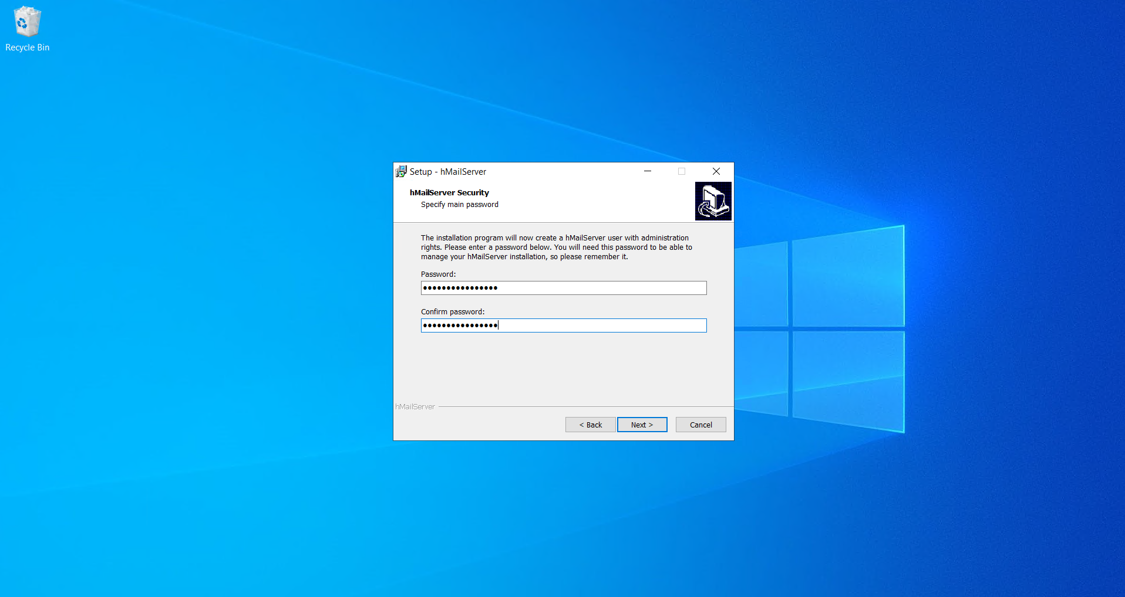Focus the Confirm password input field
The image size is (1125, 597).
pos(564,325)
